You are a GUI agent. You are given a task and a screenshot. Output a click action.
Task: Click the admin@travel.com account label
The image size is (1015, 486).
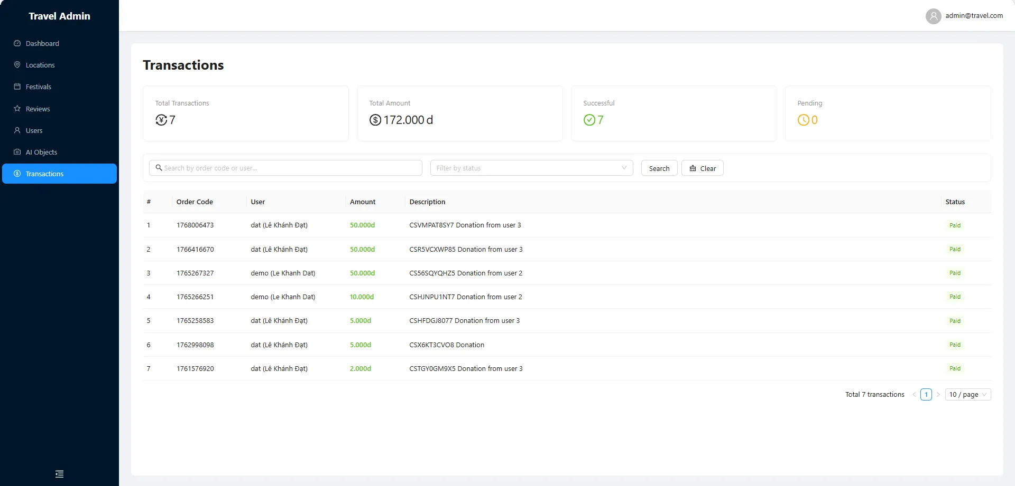[x=974, y=16]
